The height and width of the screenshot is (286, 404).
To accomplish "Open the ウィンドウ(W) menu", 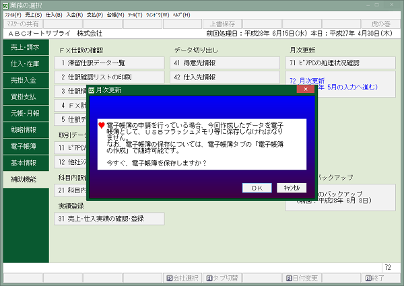I will [x=158, y=15].
